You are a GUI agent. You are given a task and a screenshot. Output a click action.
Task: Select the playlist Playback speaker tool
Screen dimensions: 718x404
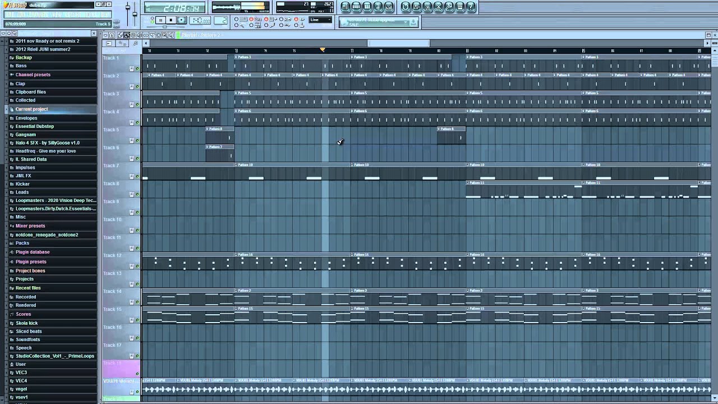tap(171, 35)
